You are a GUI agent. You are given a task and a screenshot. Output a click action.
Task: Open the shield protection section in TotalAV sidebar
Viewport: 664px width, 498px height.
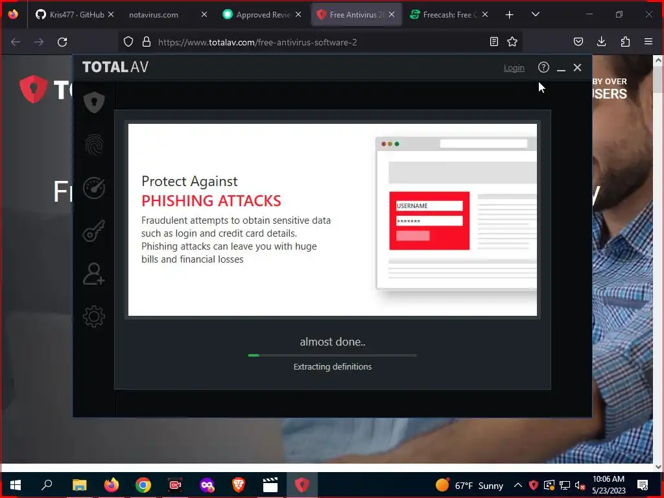(94, 102)
